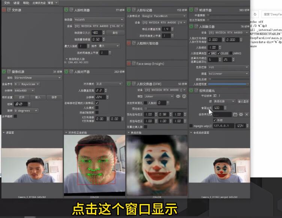282x218 pixels.
Task: Download model icon next to Joker
Action: pos(184,96)
